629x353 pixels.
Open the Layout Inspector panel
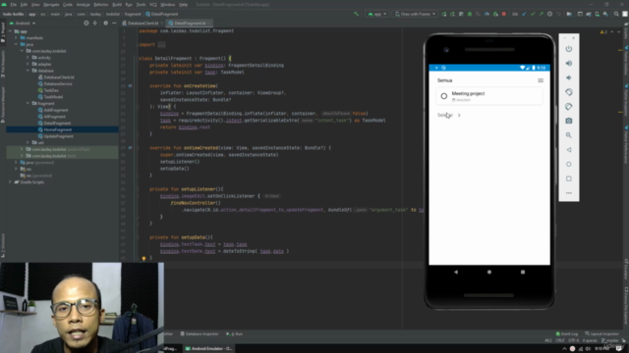click(x=602, y=333)
